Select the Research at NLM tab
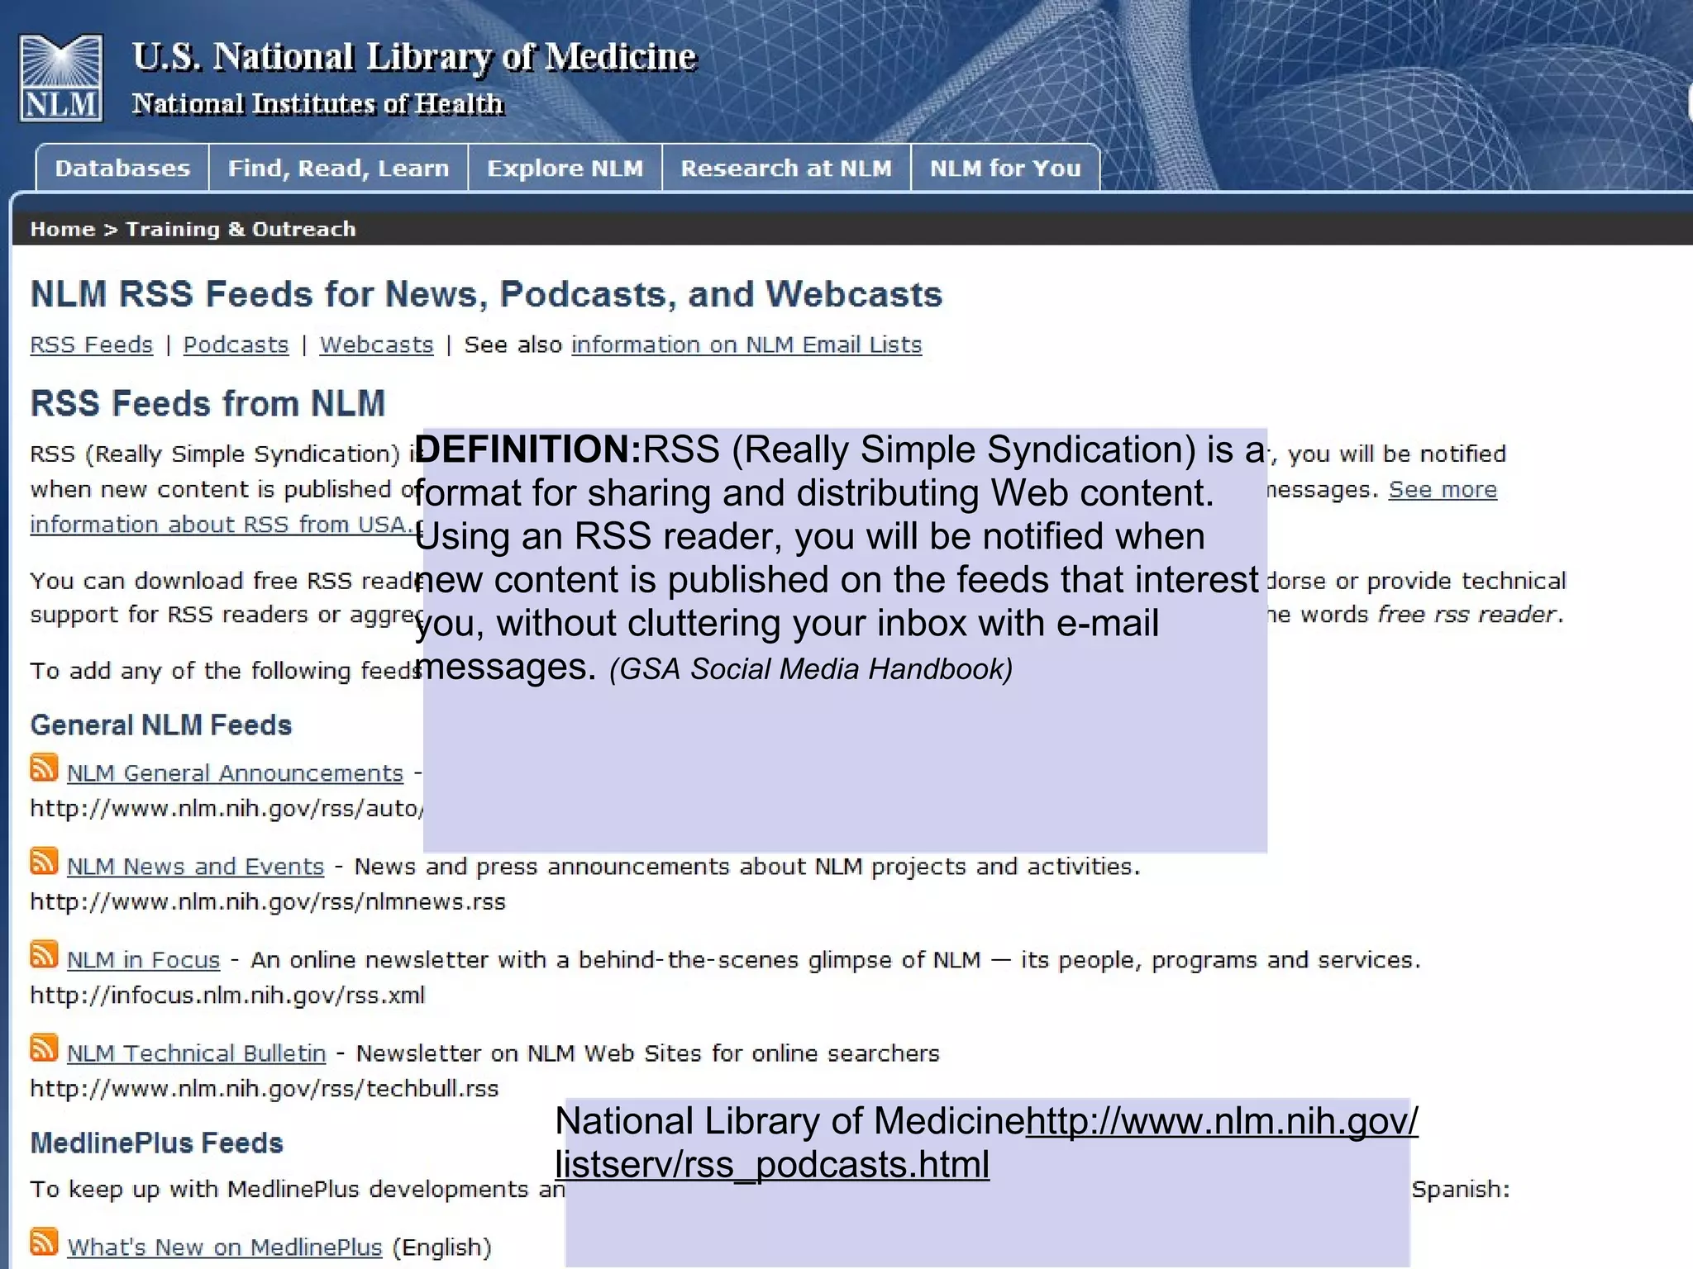This screenshot has height=1269, width=1693. [786, 168]
